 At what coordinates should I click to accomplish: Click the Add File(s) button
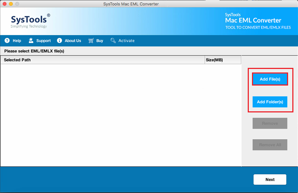[270, 79]
